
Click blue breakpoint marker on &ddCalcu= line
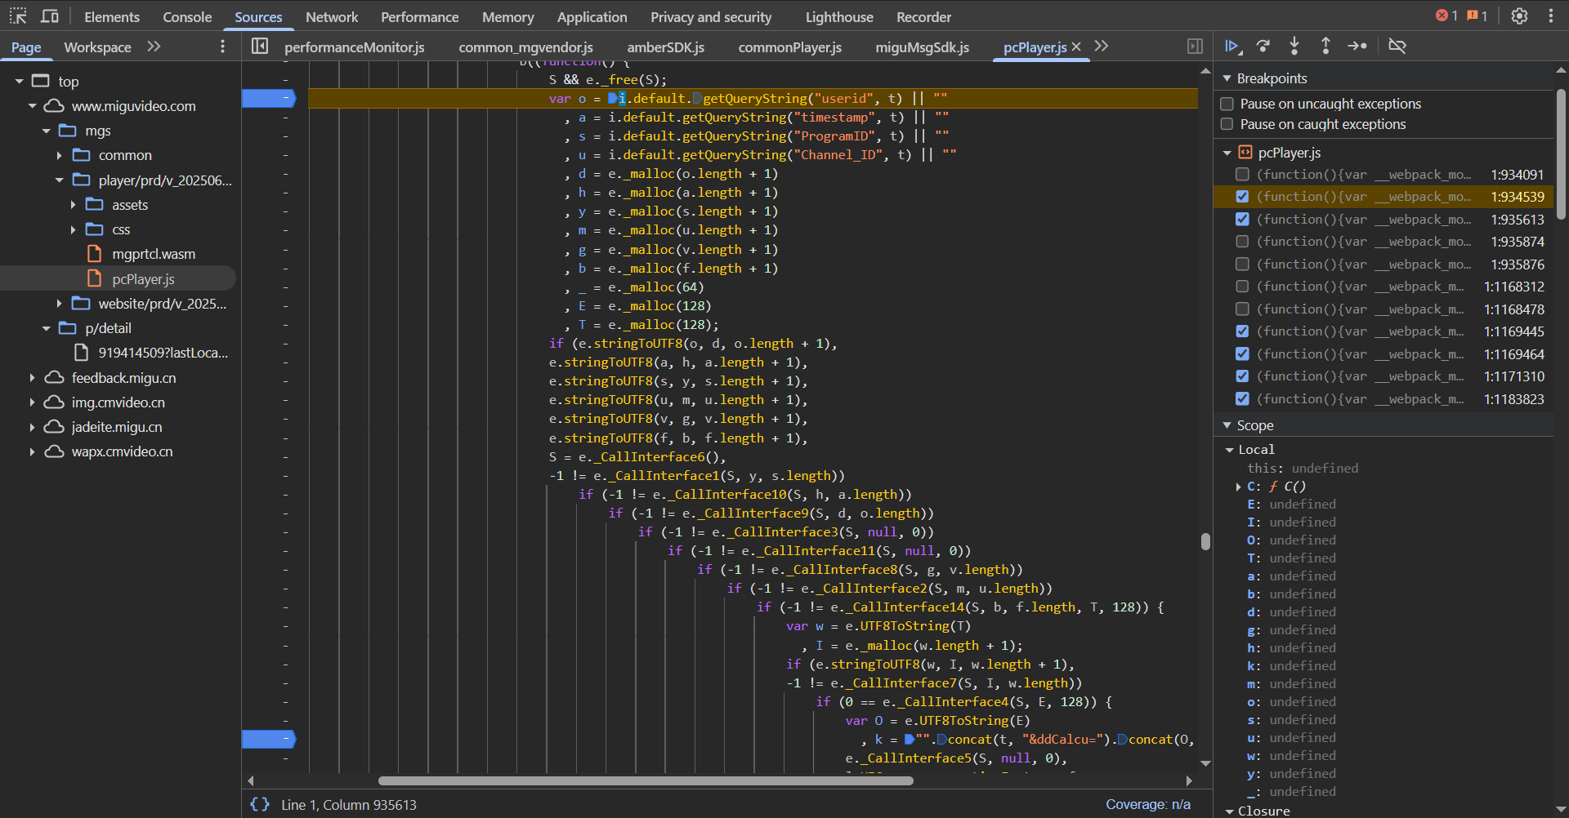click(269, 739)
